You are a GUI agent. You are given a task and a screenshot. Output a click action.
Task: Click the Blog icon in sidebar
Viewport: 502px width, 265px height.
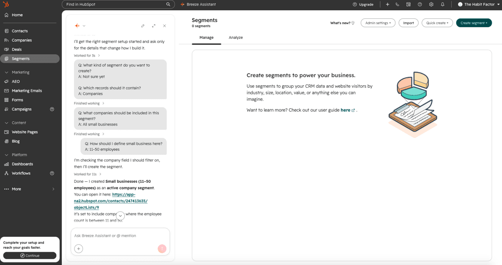(6, 141)
